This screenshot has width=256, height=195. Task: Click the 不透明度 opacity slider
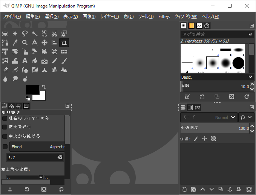point(215,128)
